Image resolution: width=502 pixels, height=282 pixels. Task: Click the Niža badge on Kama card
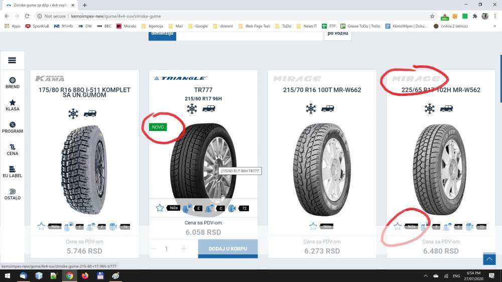tap(55, 226)
